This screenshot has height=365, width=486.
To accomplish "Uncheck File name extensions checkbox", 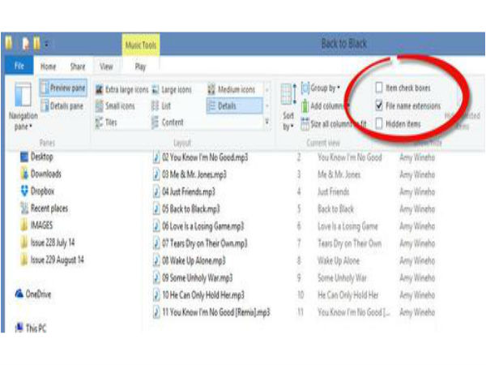I will (x=379, y=105).
